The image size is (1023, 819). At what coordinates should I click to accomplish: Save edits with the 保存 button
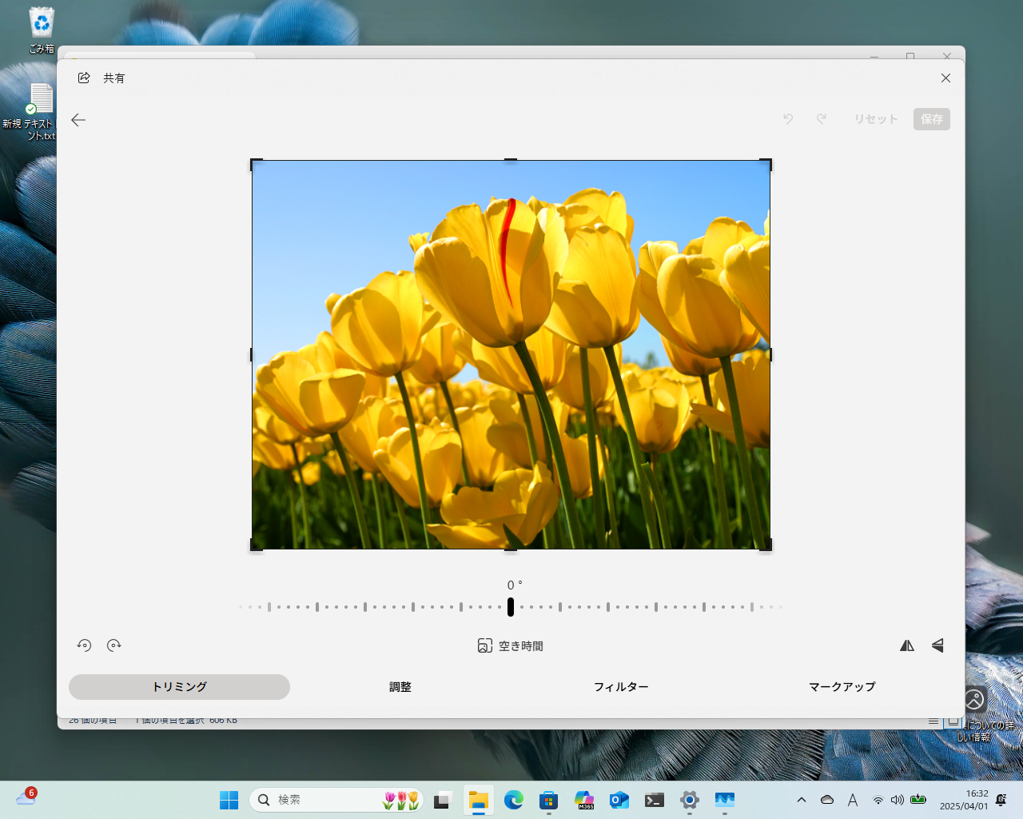932,119
